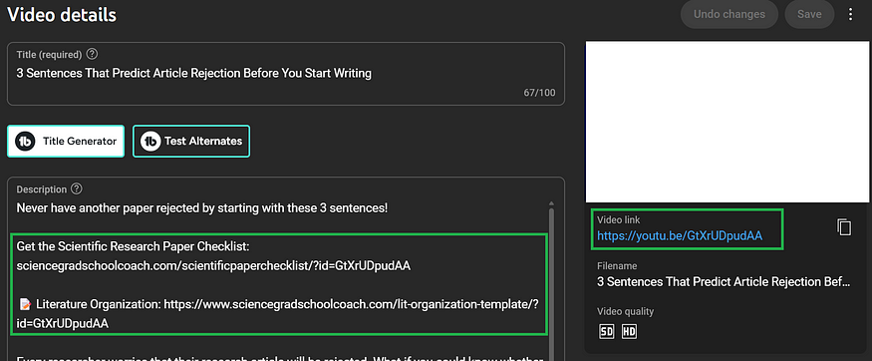The height and width of the screenshot is (361, 872).
Task: Click the 'Title (required)' label
Action: pos(50,55)
